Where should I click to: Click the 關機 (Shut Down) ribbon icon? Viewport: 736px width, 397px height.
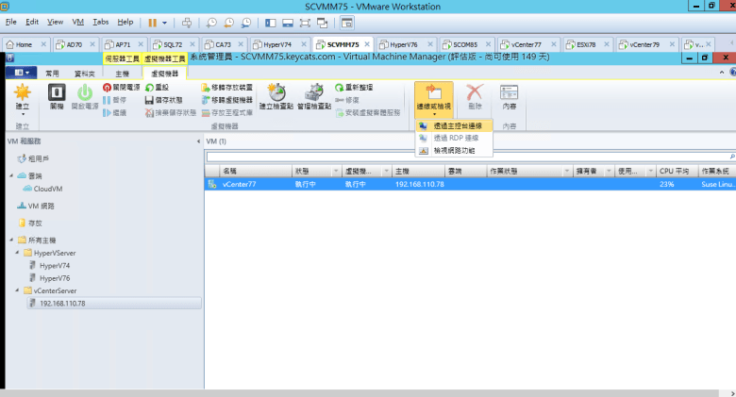tap(56, 96)
